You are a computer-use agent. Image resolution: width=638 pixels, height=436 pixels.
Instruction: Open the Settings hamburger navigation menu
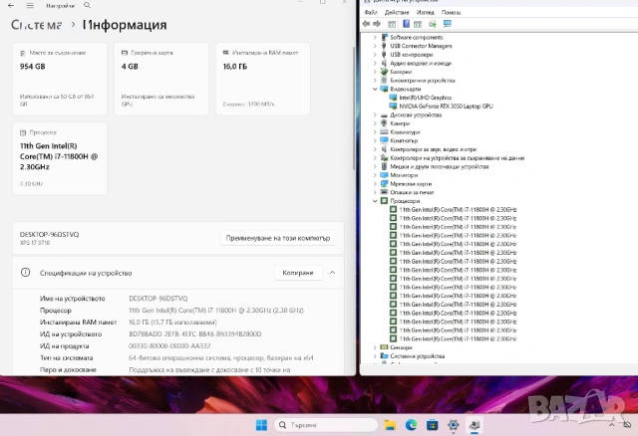point(30,5)
